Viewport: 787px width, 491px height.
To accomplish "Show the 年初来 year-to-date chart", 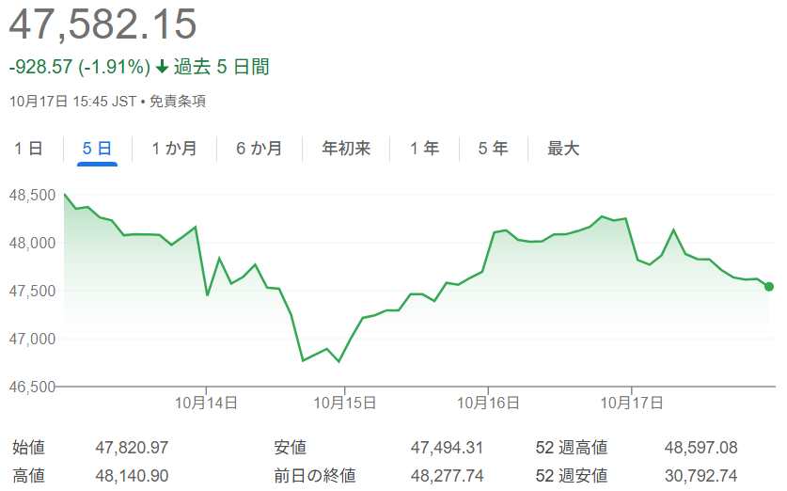I will (346, 149).
